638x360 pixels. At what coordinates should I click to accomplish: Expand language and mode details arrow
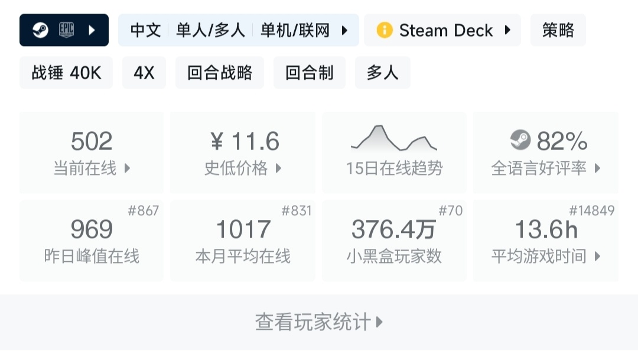pos(344,30)
